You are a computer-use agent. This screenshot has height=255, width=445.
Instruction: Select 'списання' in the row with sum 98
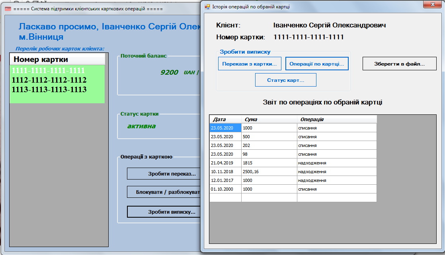point(337,154)
